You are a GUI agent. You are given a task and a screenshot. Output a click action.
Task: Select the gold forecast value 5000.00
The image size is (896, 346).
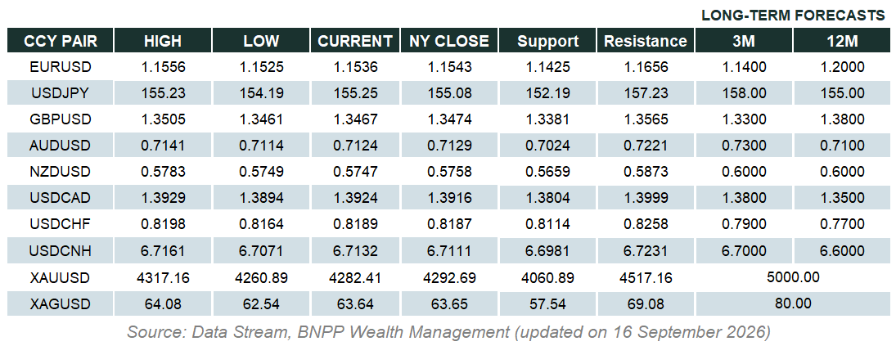tap(793, 277)
